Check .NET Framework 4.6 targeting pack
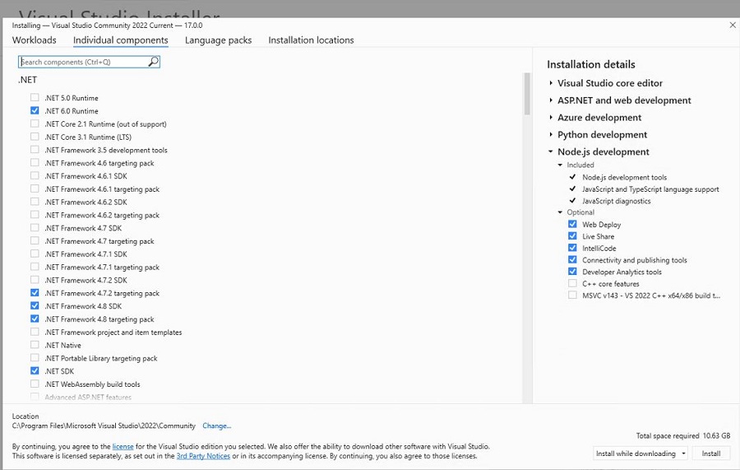The image size is (740, 470). point(35,162)
